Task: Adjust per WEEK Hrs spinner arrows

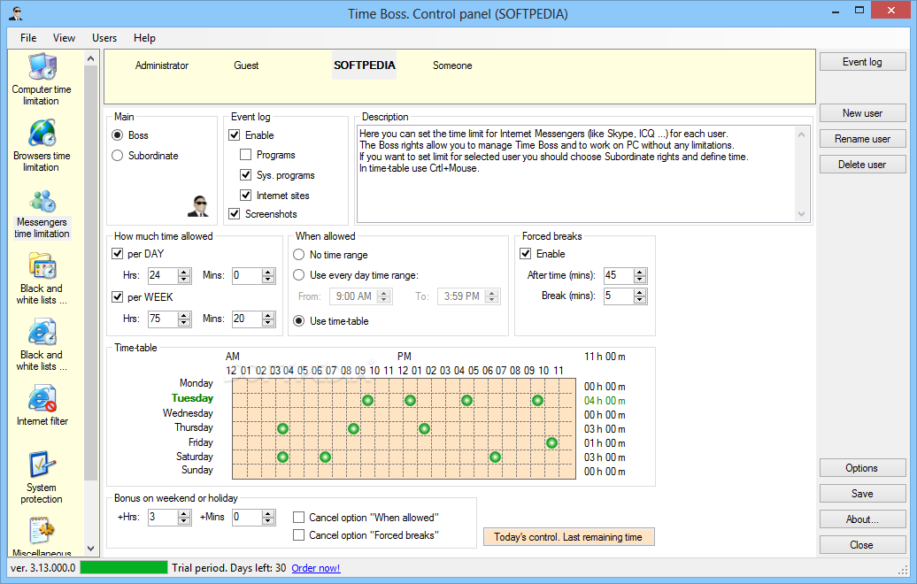Action: [184, 319]
